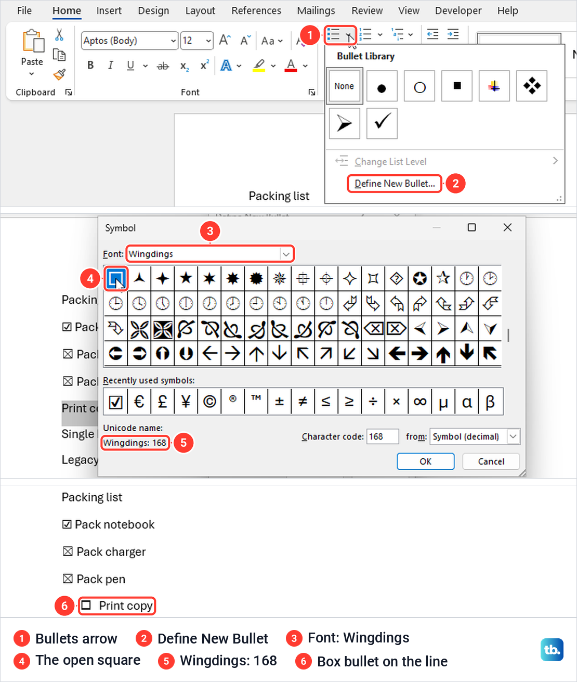This screenshot has width=577, height=682.
Task: Open the Bullets dropdown arrow
Action: point(350,35)
